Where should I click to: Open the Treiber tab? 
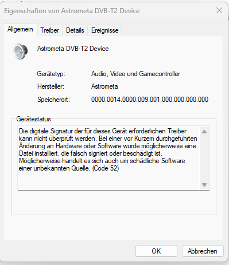click(x=50, y=30)
